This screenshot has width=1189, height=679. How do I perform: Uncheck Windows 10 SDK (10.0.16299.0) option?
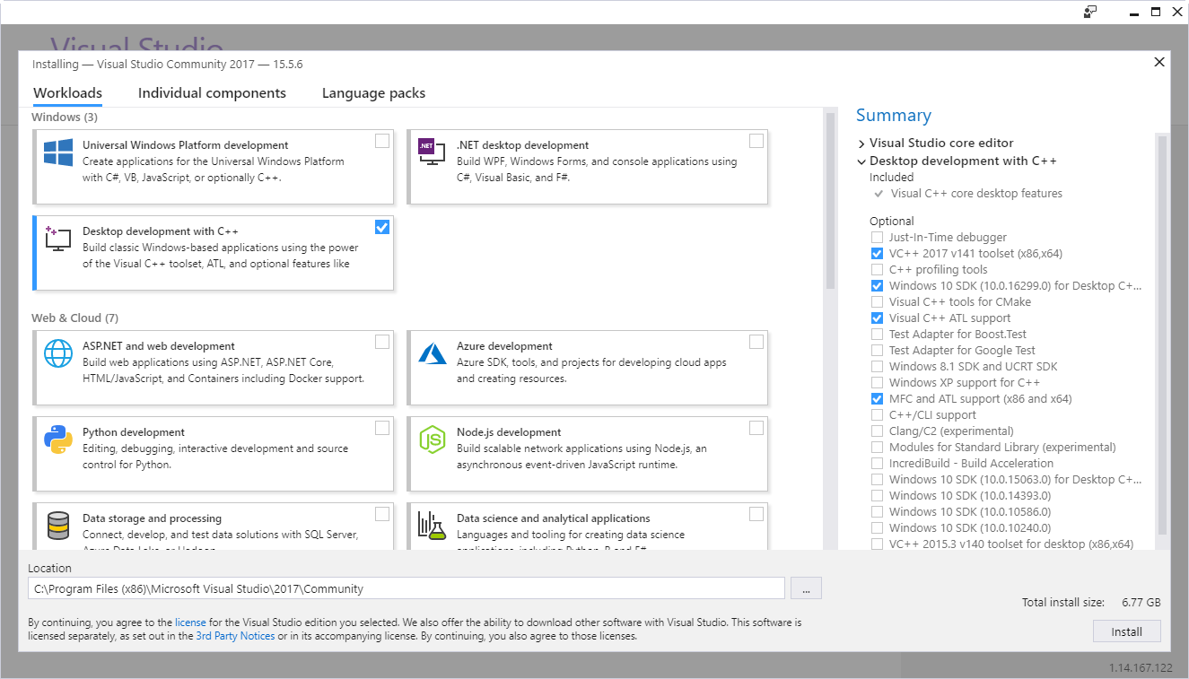[x=877, y=286]
